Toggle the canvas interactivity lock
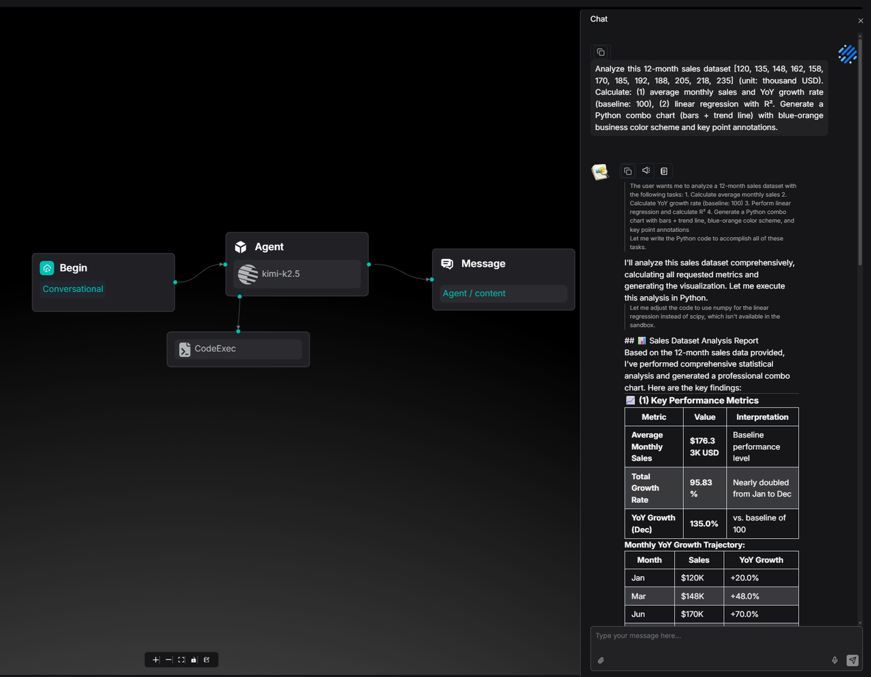Viewport: 871px width, 677px height. [194, 660]
